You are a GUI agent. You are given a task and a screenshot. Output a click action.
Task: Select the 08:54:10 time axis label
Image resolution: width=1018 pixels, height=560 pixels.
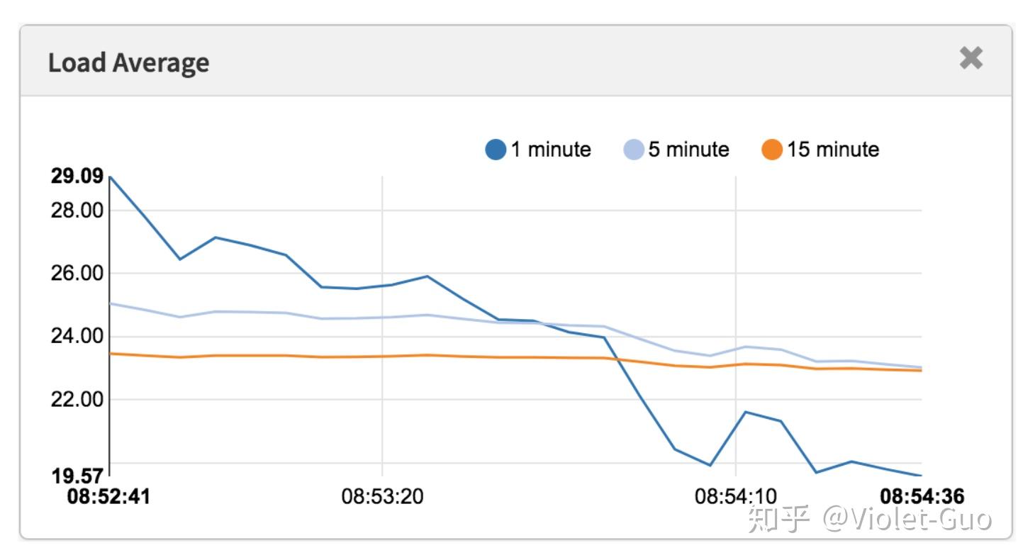pyautogui.click(x=735, y=496)
